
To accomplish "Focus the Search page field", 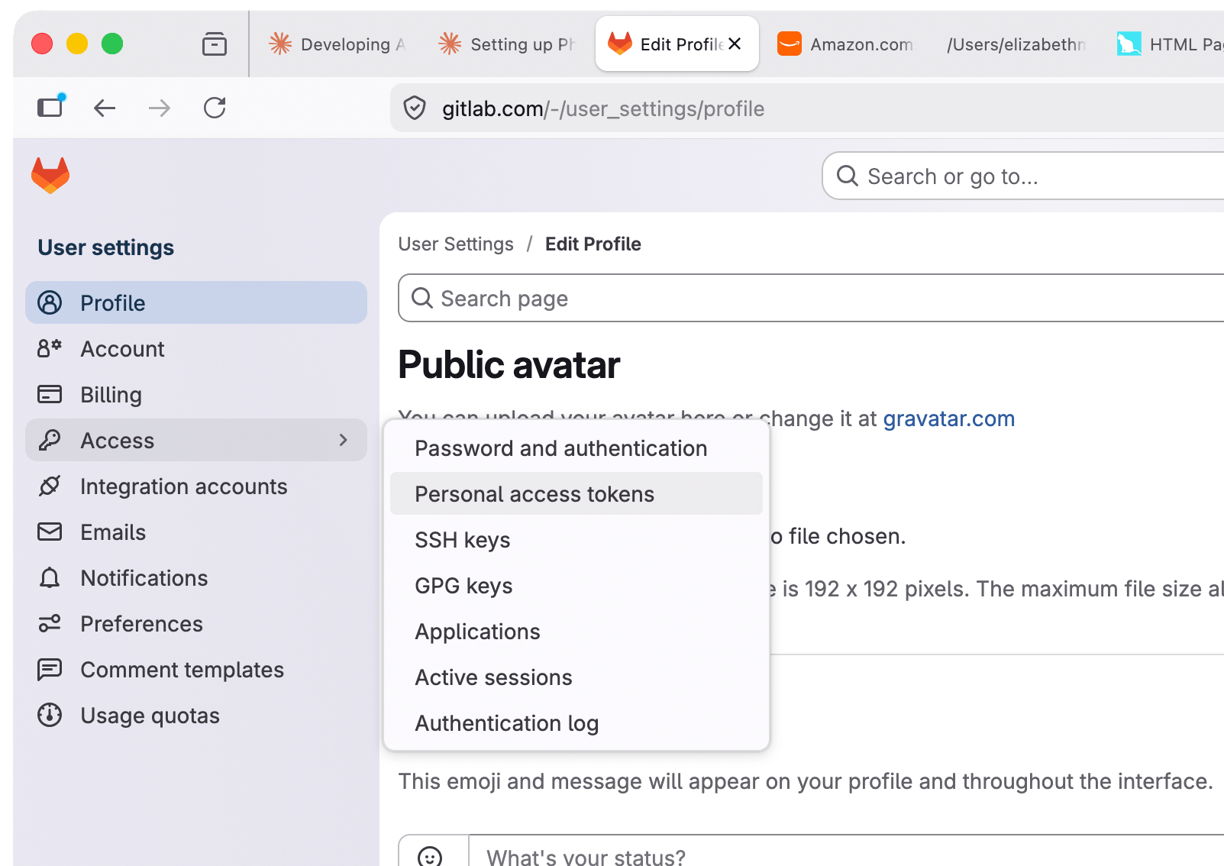I will [x=811, y=298].
